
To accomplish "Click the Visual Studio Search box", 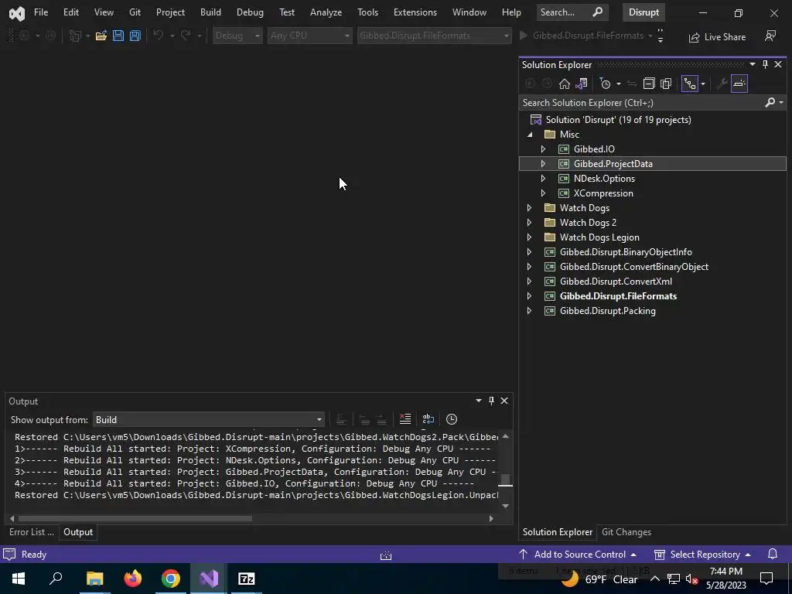I will coord(572,12).
